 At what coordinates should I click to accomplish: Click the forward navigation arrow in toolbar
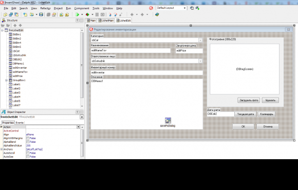(142, 14)
